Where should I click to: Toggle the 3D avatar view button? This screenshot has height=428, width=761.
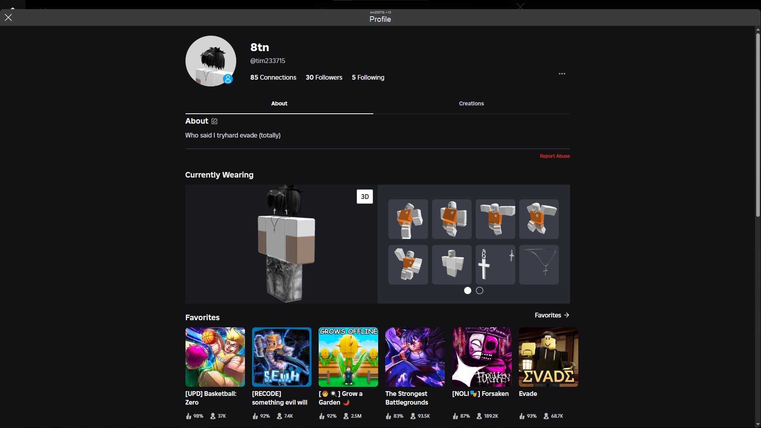[365, 197]
